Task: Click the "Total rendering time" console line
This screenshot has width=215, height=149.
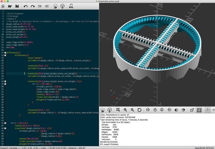Action: pyautogui.click(x=124, y=120)
